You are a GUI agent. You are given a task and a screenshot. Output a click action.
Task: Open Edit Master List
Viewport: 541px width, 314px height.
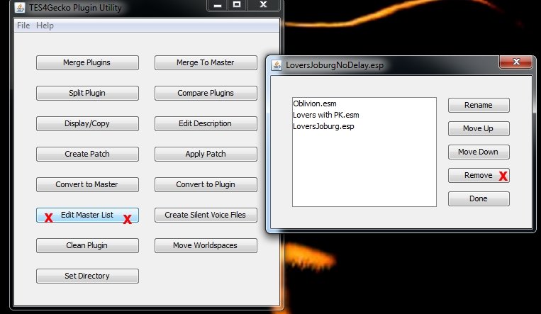click(x=87, y=215)
